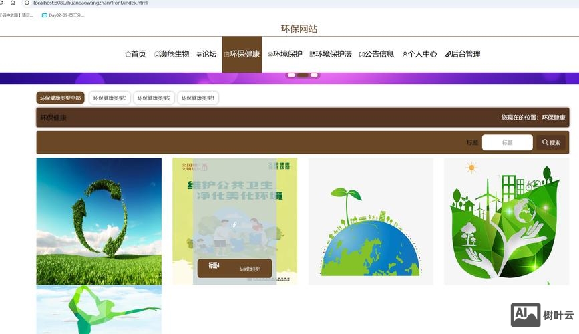Viewport: 579px width, 334px height.
Task: Open the green yoga figure image card
Action: pyautogui.click(x=99, y=309)
